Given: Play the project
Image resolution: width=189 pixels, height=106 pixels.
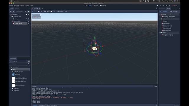Looking at the screenshot, I should [x=157, y=6].
